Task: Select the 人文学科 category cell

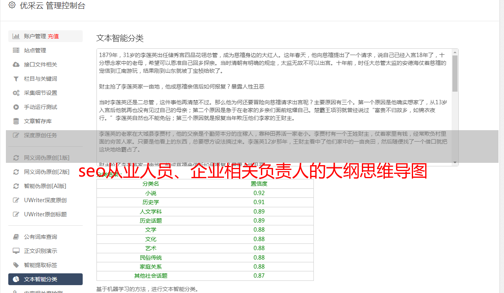Action: [151, 212]
